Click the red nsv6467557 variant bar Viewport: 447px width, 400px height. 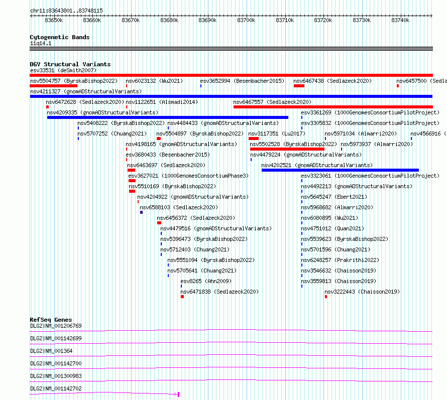[x=333, y=107]
